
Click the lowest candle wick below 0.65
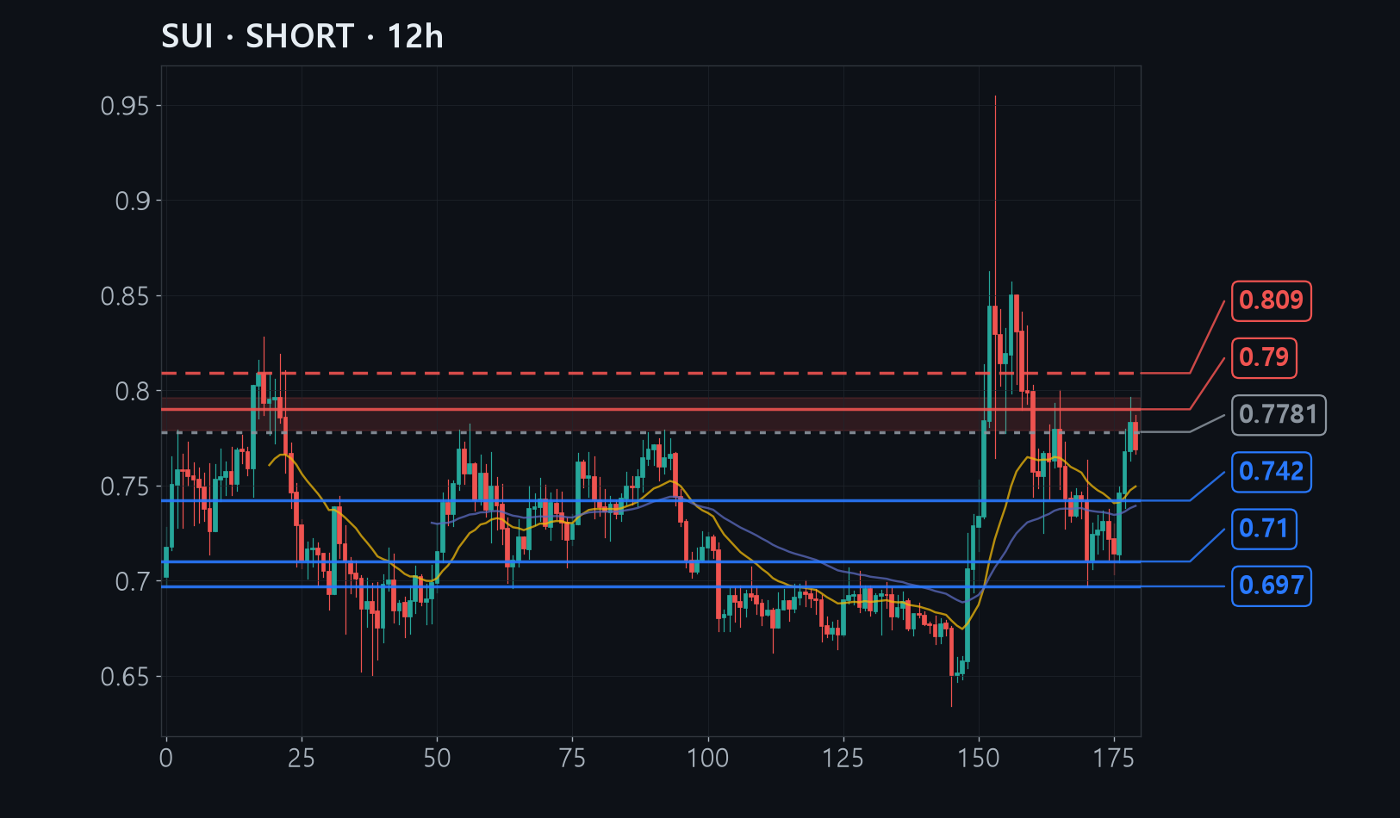click(x=951, y=691)
